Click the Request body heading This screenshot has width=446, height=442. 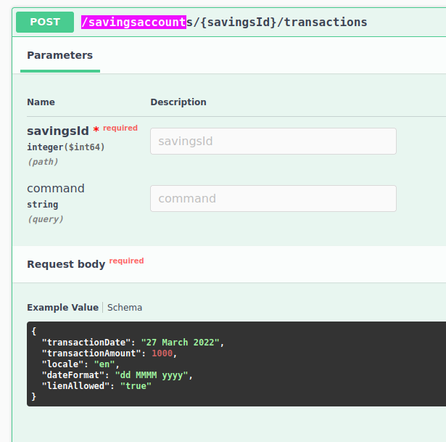(x=66, y=264)
